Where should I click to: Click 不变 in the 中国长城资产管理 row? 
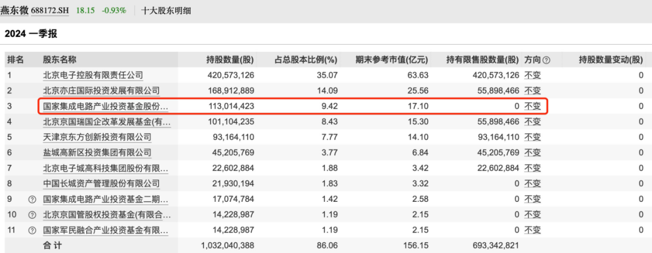point(532,184)
